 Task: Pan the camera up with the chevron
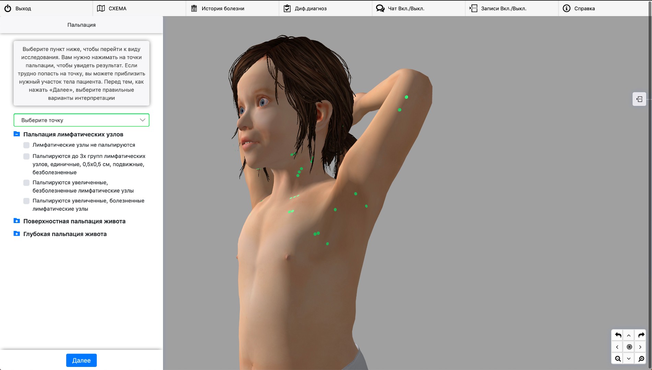[x=629, y=335]
